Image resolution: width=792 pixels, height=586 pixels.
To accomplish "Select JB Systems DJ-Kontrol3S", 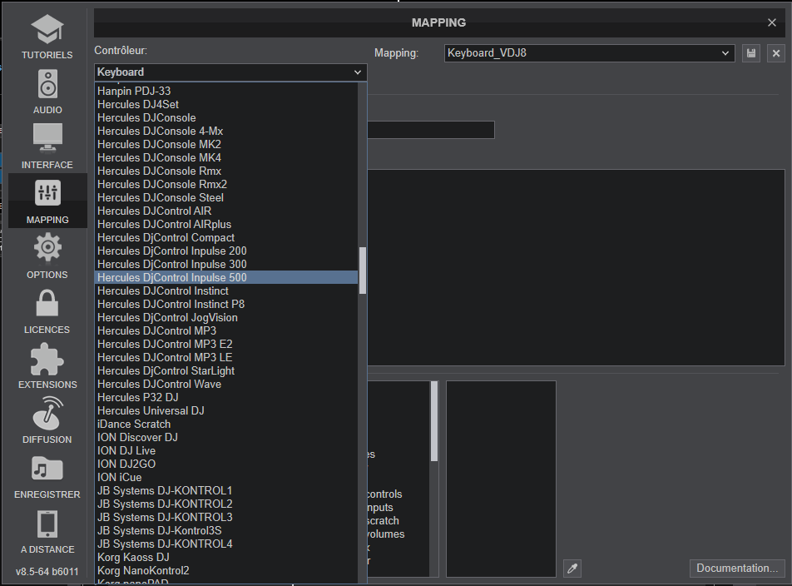I will click(226, 530).
